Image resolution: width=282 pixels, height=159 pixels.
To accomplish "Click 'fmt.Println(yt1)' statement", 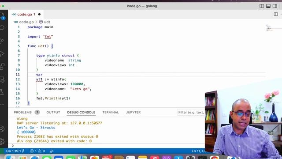I will pos(53,98).
